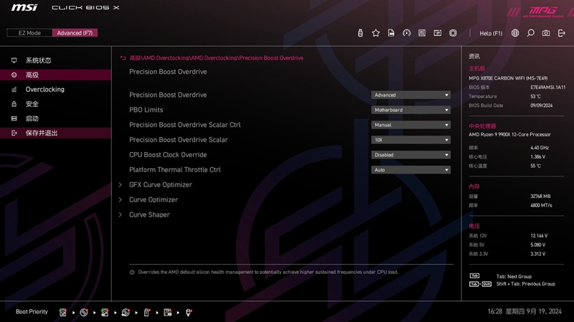This screenshot has width=574, height=322.
Task: Open the language globe icon
Action: pos(515,33)
